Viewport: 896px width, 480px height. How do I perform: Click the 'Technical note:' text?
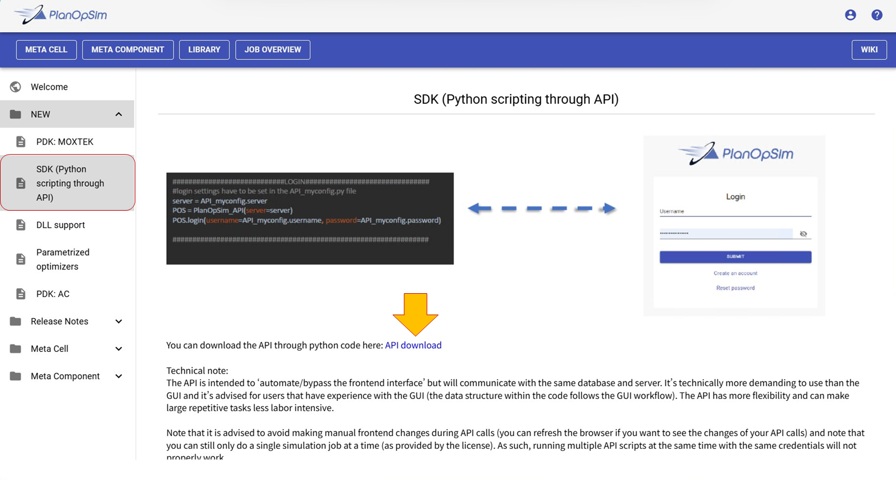197,370
